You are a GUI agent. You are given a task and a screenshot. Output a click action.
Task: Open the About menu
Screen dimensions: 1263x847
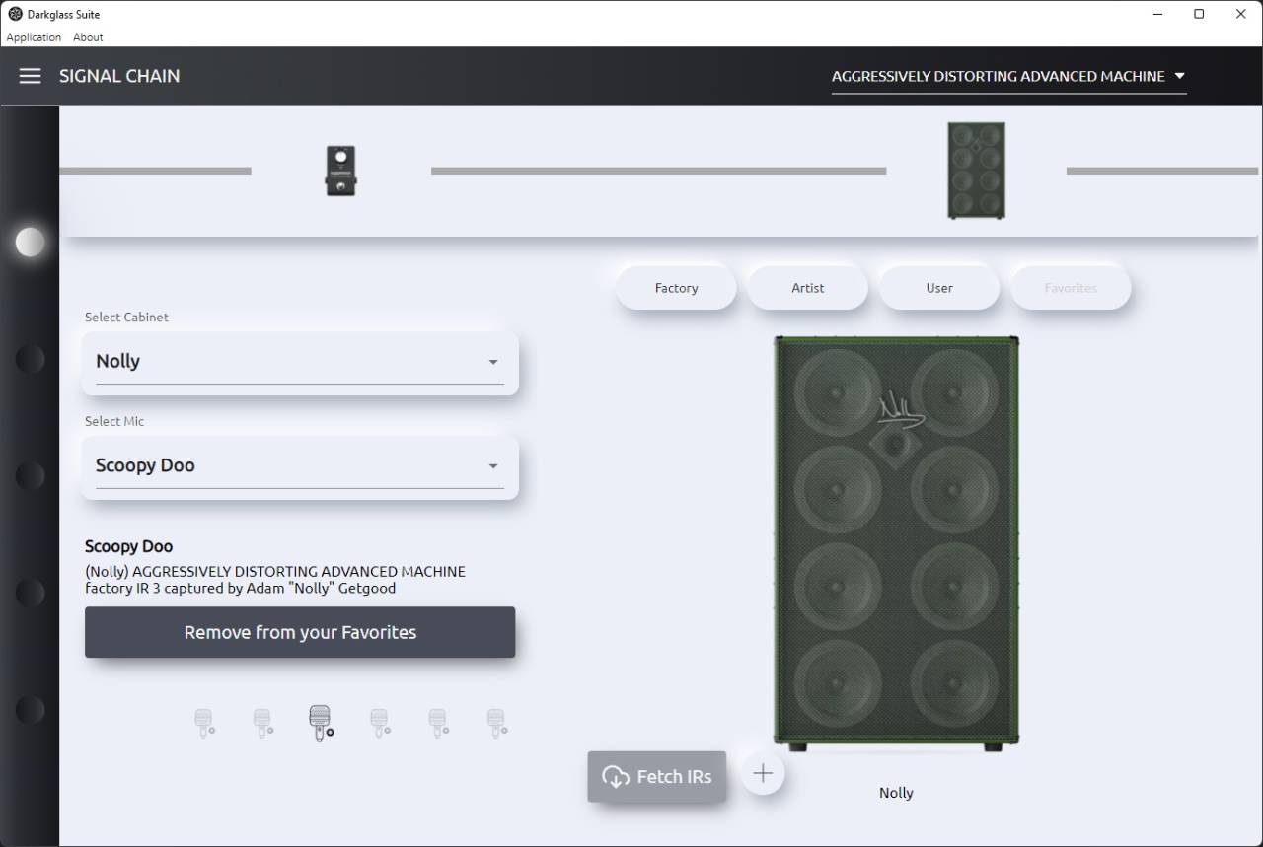point(88,37)
